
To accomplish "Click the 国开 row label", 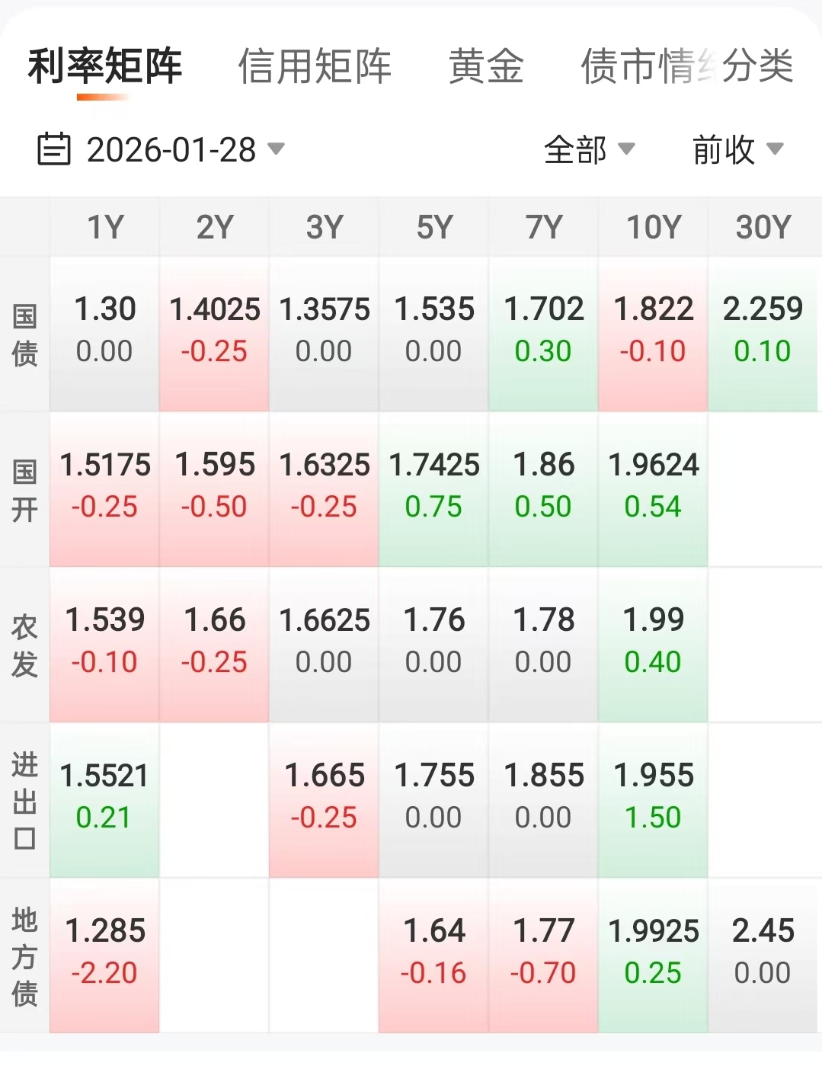I will click(x=25, y=490).
